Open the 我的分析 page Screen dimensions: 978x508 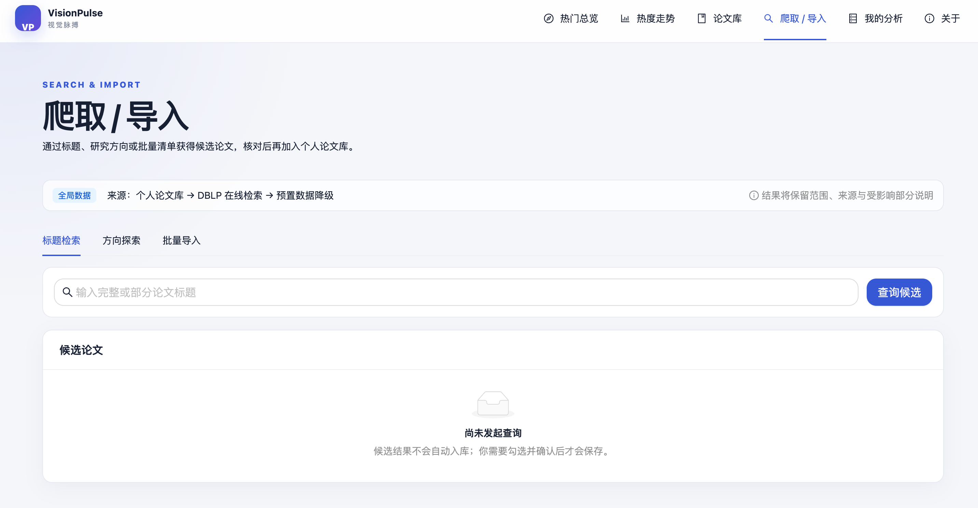coord(875,18)
